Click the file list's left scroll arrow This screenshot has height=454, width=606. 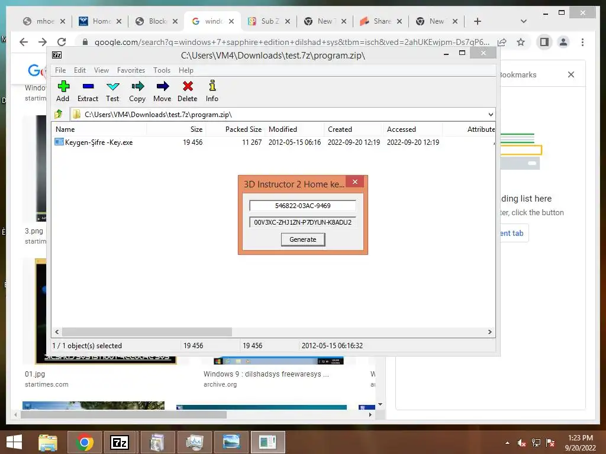point(57,332)
